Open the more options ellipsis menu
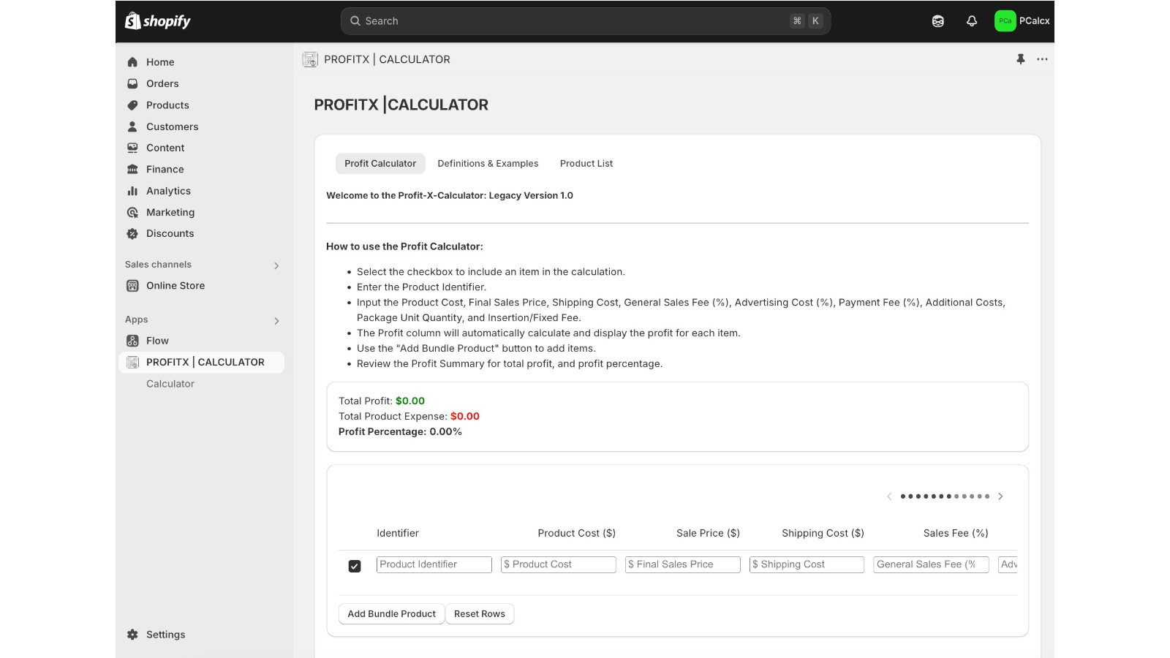The height and width of the screenshot is (658, 1170). tap(1042, 59)
